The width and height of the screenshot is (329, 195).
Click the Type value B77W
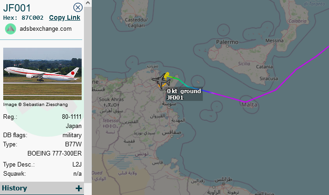73,145
